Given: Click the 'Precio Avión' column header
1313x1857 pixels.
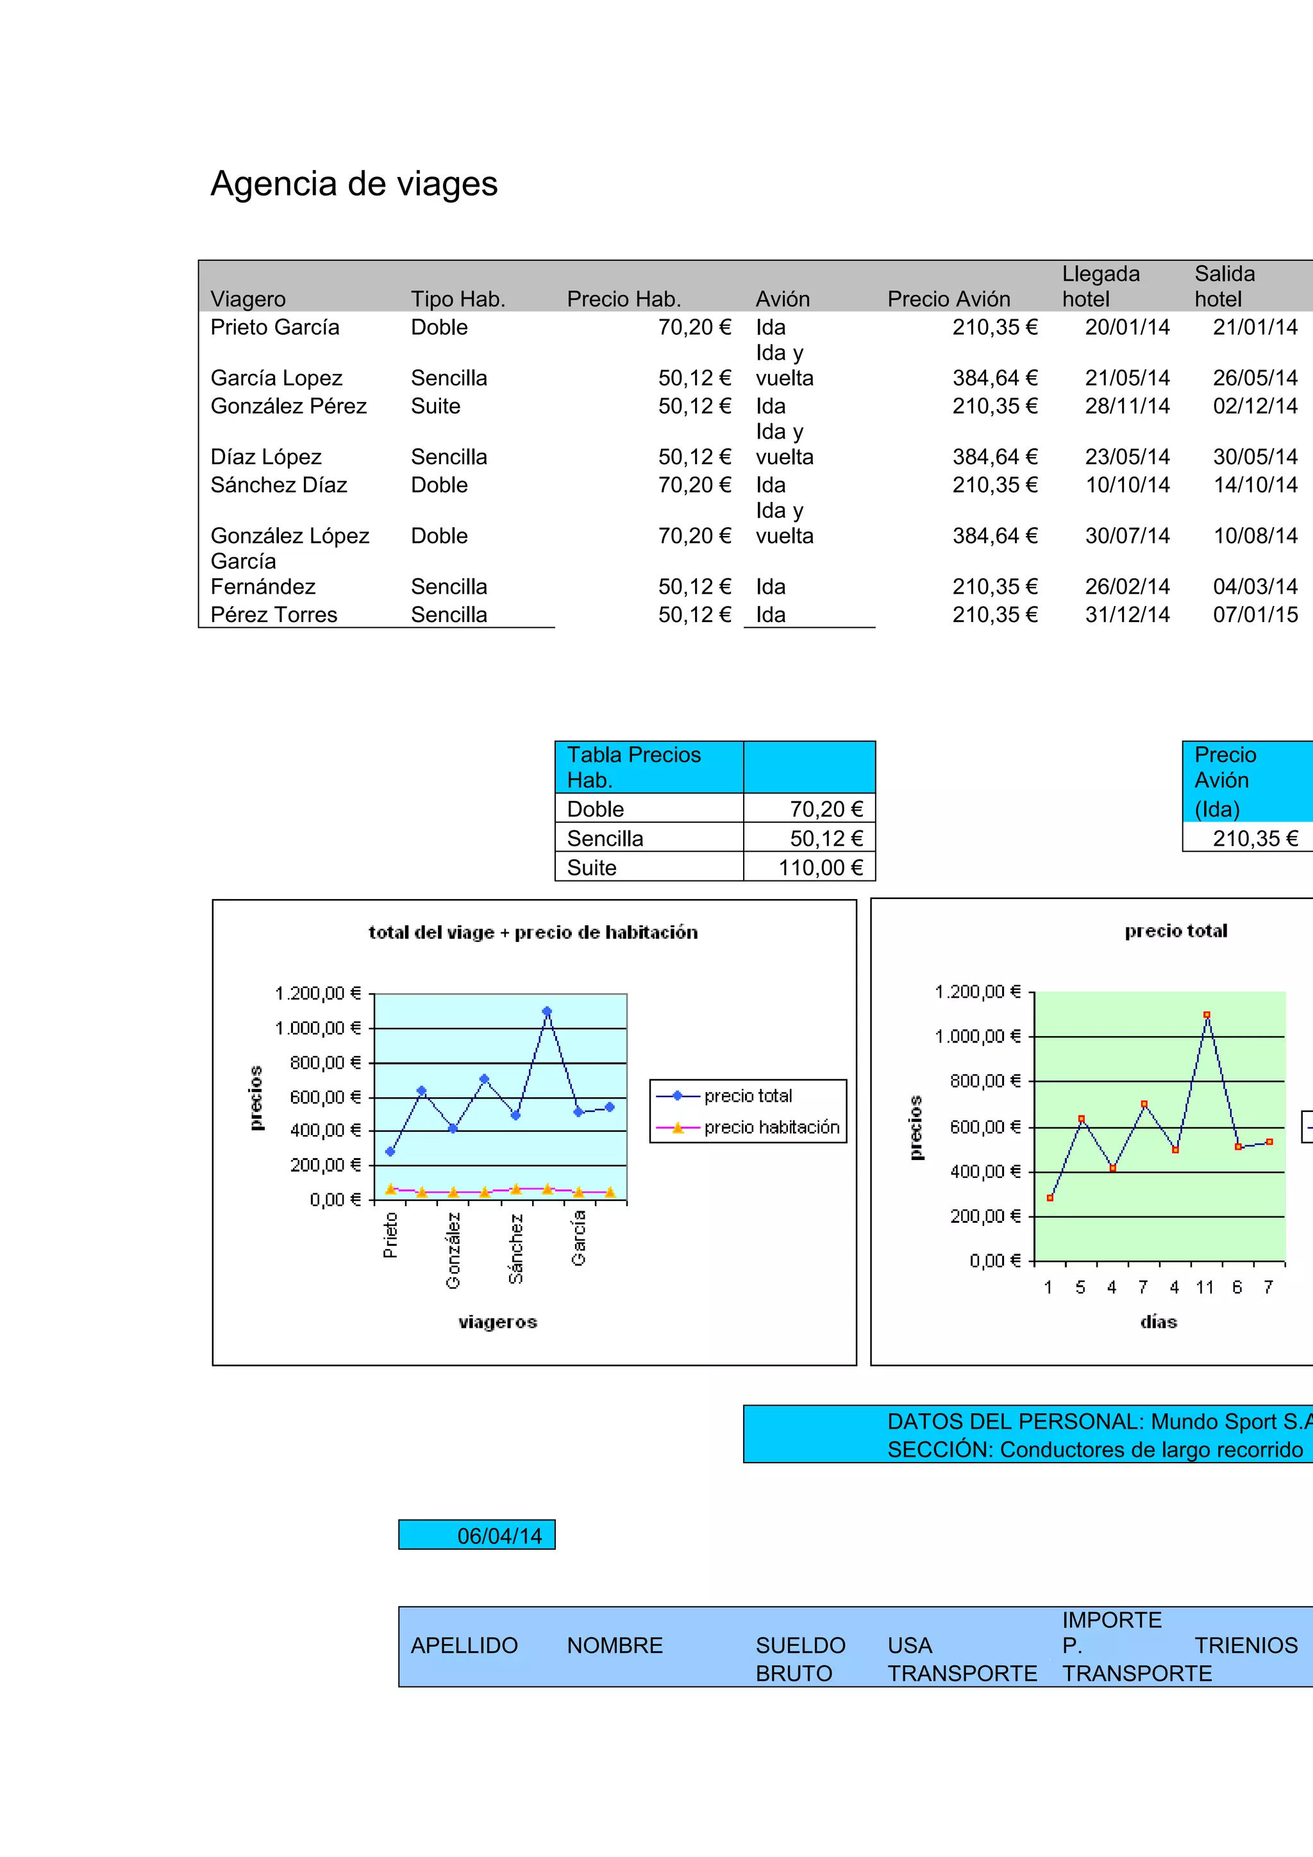Looking at the screenshot, I should coord(948,299).
